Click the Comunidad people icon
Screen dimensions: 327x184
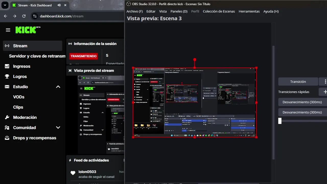pyautogui.click(x=7, y=128)
